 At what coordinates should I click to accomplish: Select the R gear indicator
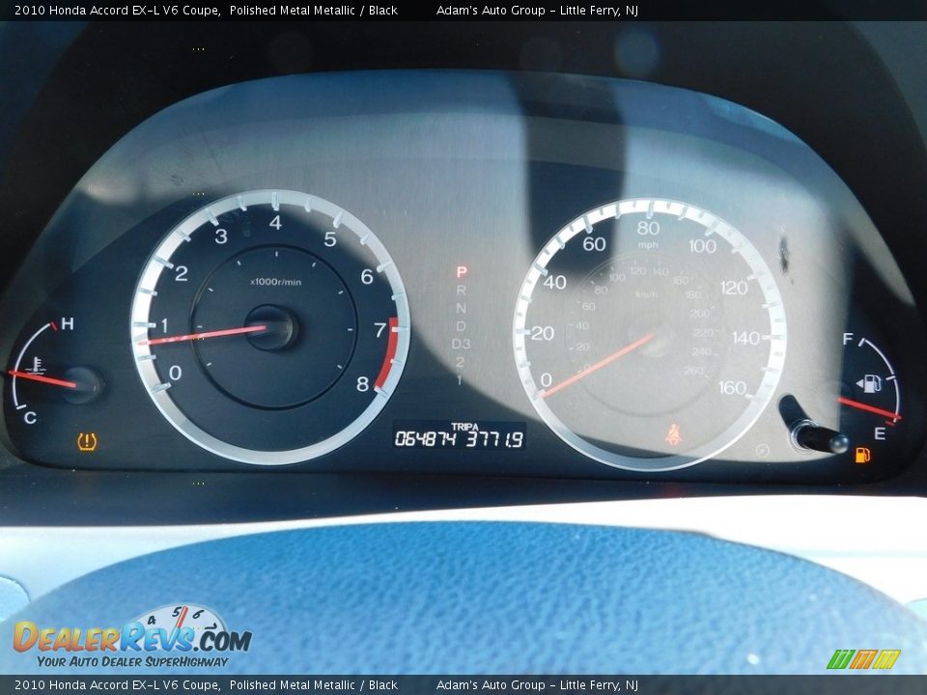461,291
